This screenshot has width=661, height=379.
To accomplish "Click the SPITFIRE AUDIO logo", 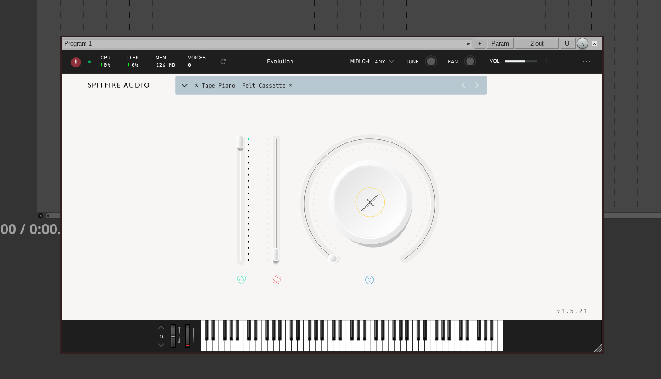I will [119, 85].
